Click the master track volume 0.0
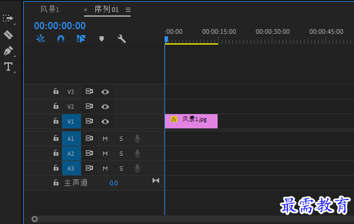Viewport: 354px width, 224px height. pyautogui.click(x=114, y=183)
